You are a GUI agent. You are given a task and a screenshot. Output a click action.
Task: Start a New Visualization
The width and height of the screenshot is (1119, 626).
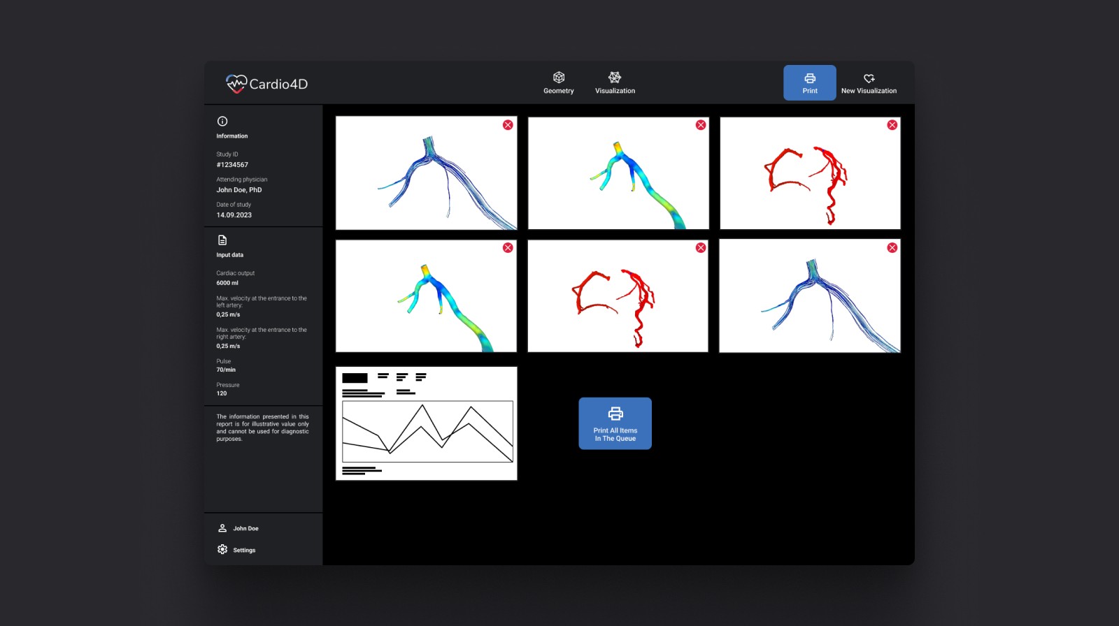tap(869, 82)
